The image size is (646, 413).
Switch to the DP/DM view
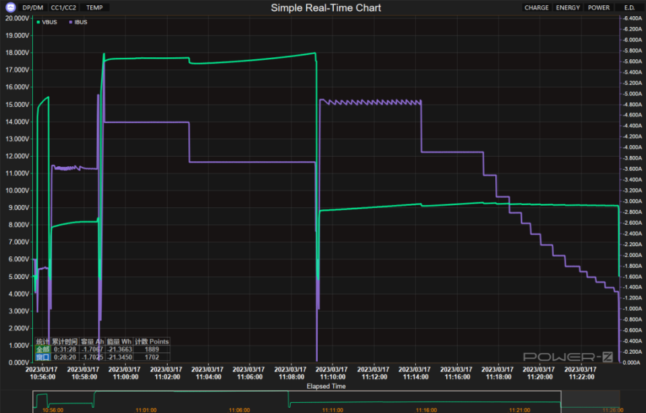(x=32, y=8)
